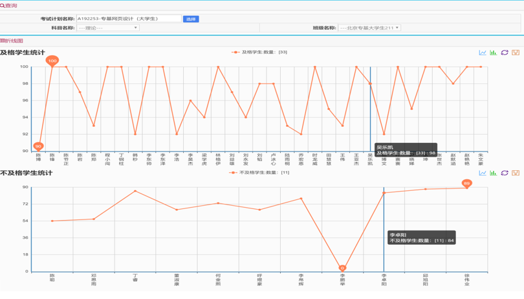
Task: Restore the failing students chart
Action: point(504,173)
